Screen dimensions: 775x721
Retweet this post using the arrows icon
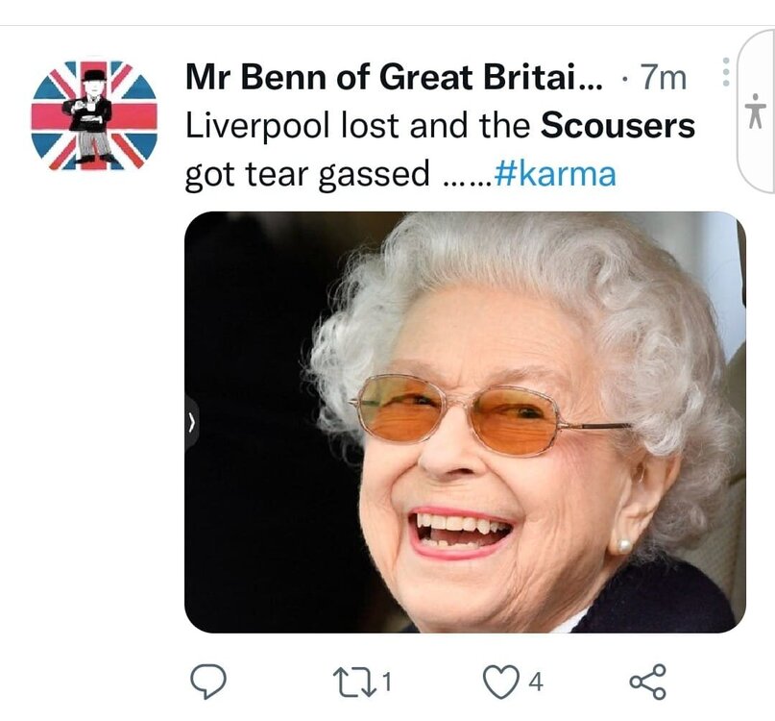(x=354, y=682)
